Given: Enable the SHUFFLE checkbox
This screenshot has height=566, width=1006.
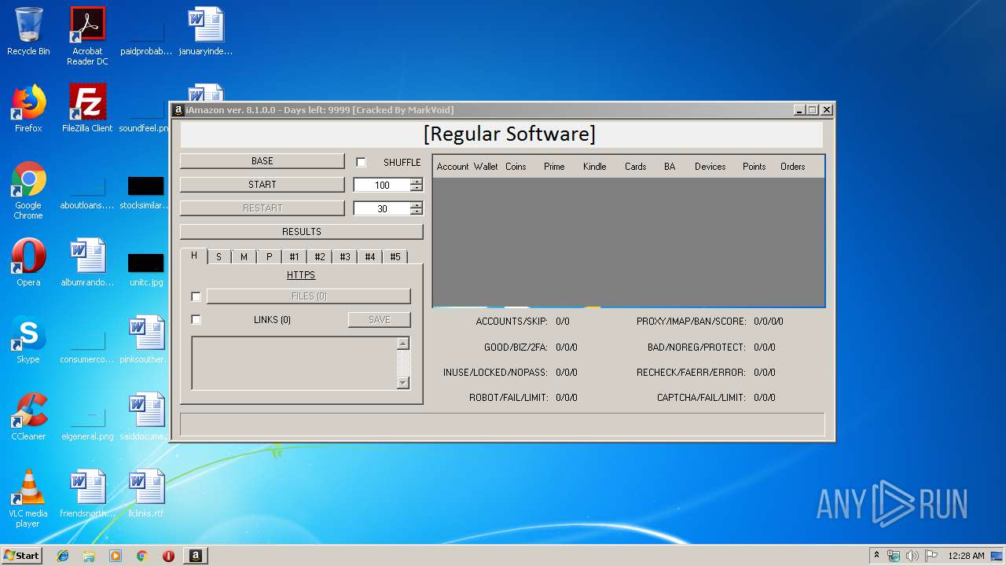Looking at the screenshot, I should coord(362,162).
